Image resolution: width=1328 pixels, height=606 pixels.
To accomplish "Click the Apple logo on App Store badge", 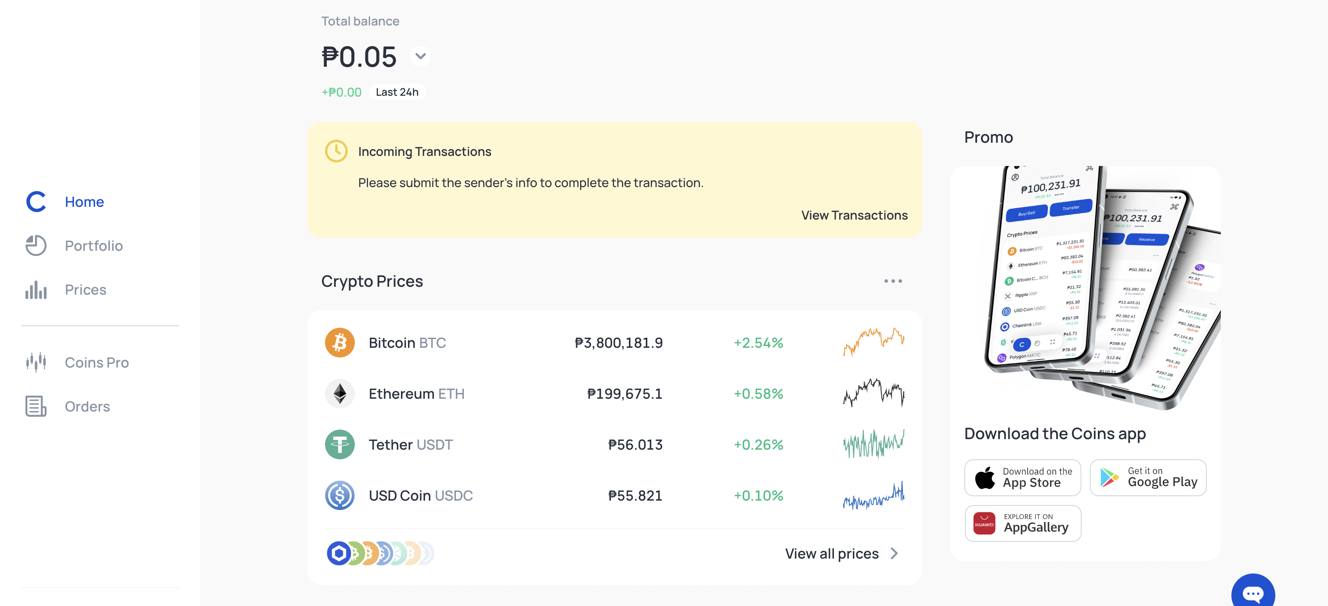I will [985, 478].
